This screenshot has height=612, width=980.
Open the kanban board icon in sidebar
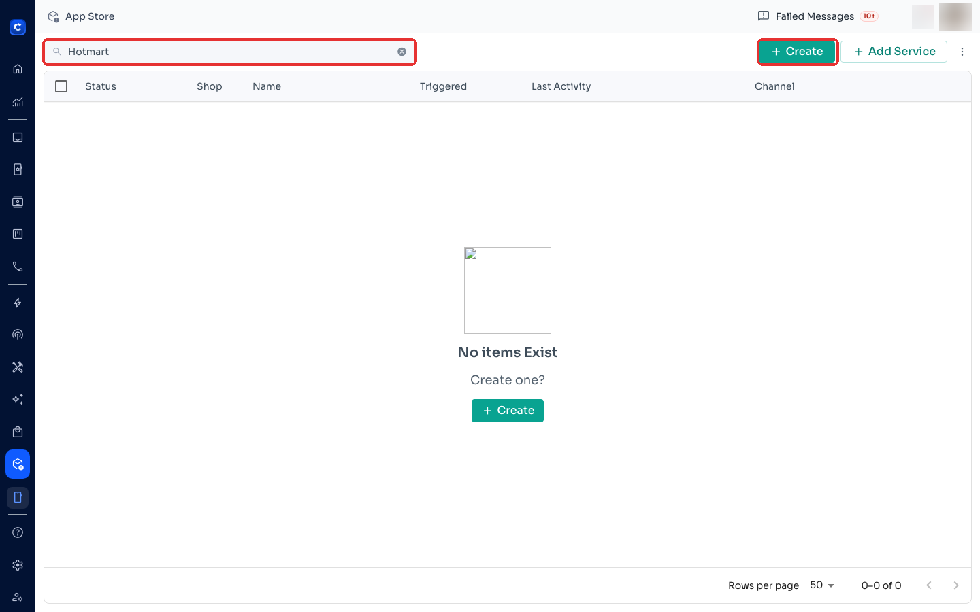tap(18, 234)
